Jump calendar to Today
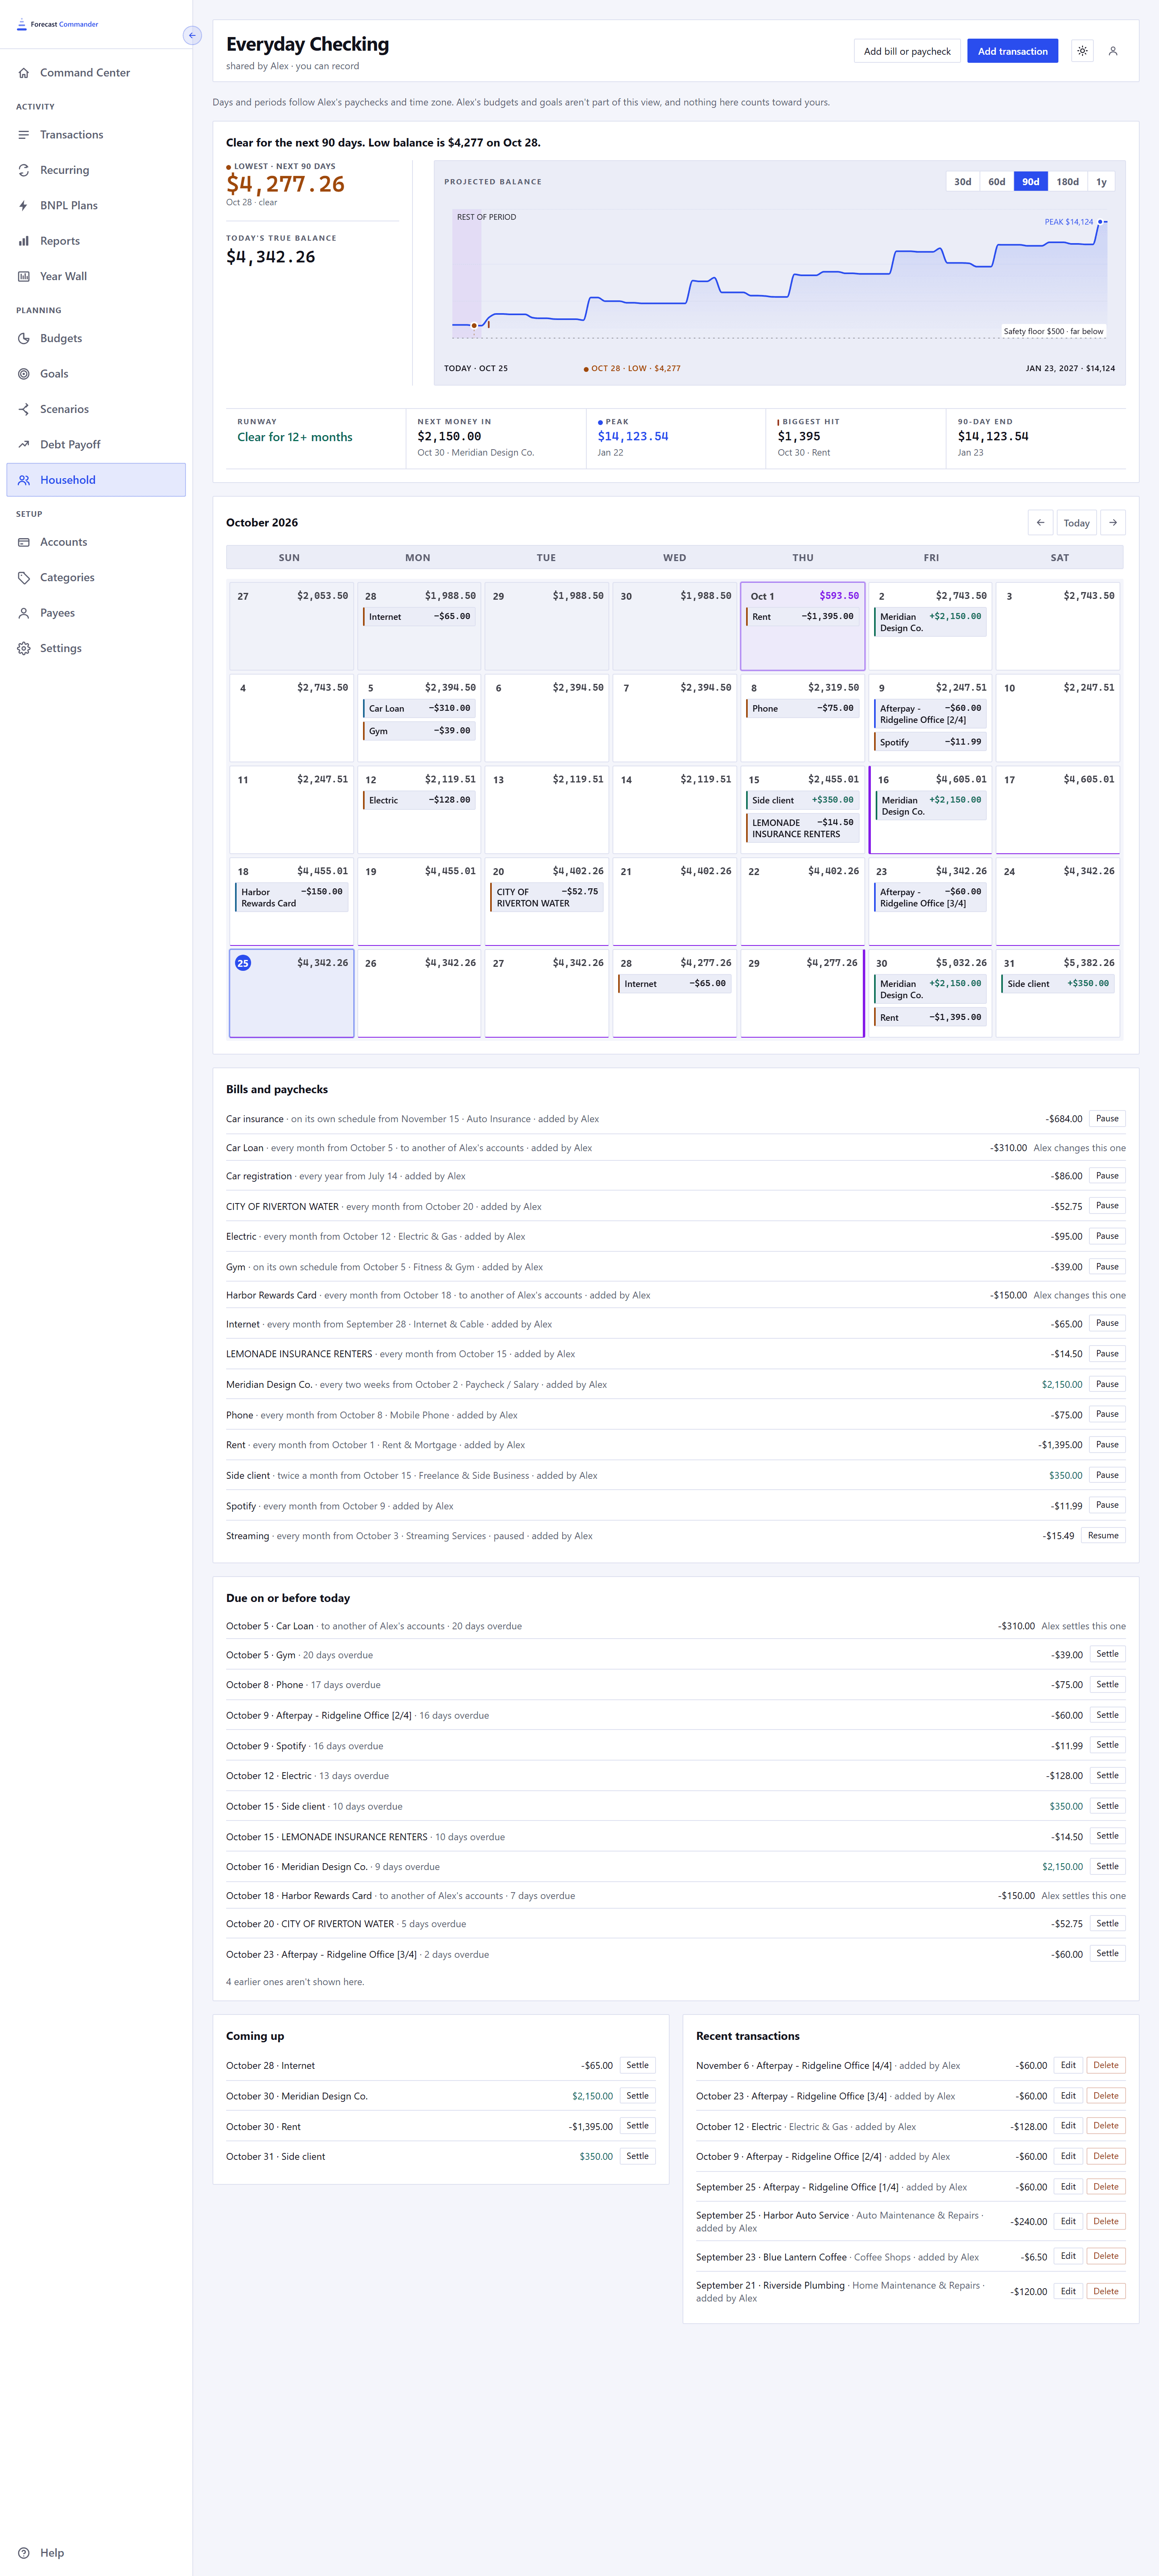 point(1076,522)
